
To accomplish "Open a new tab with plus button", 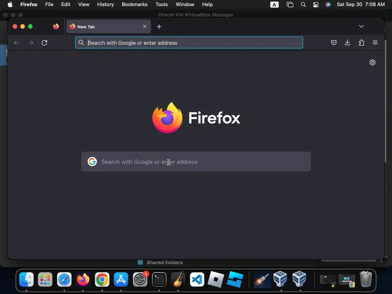I will tap(159, 26).
